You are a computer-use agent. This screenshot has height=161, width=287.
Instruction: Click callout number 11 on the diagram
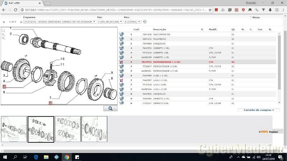62,65
